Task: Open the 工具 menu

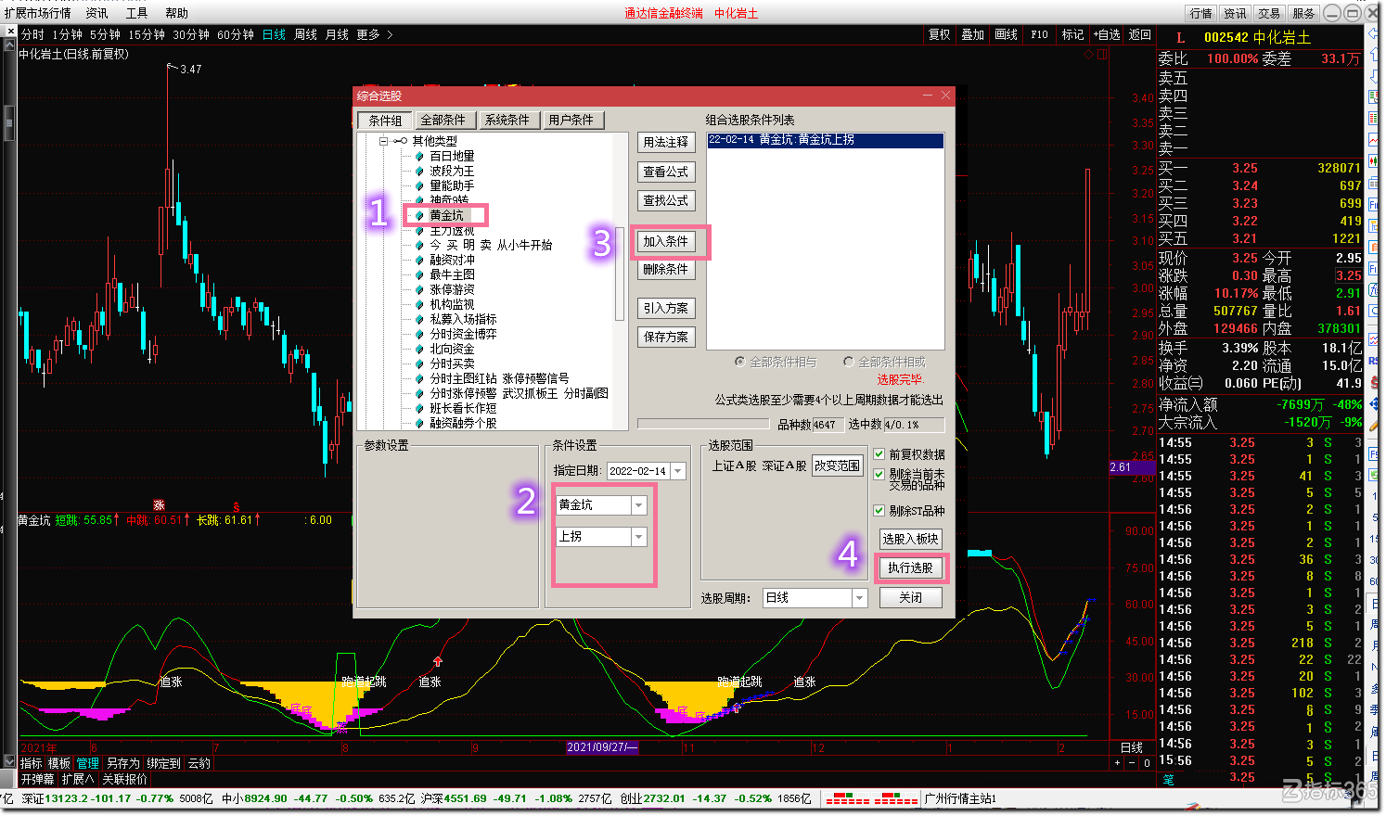Action: 136,13
